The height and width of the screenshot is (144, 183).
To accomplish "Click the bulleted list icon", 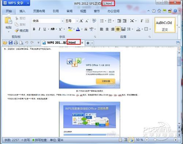I will point(102,21).
